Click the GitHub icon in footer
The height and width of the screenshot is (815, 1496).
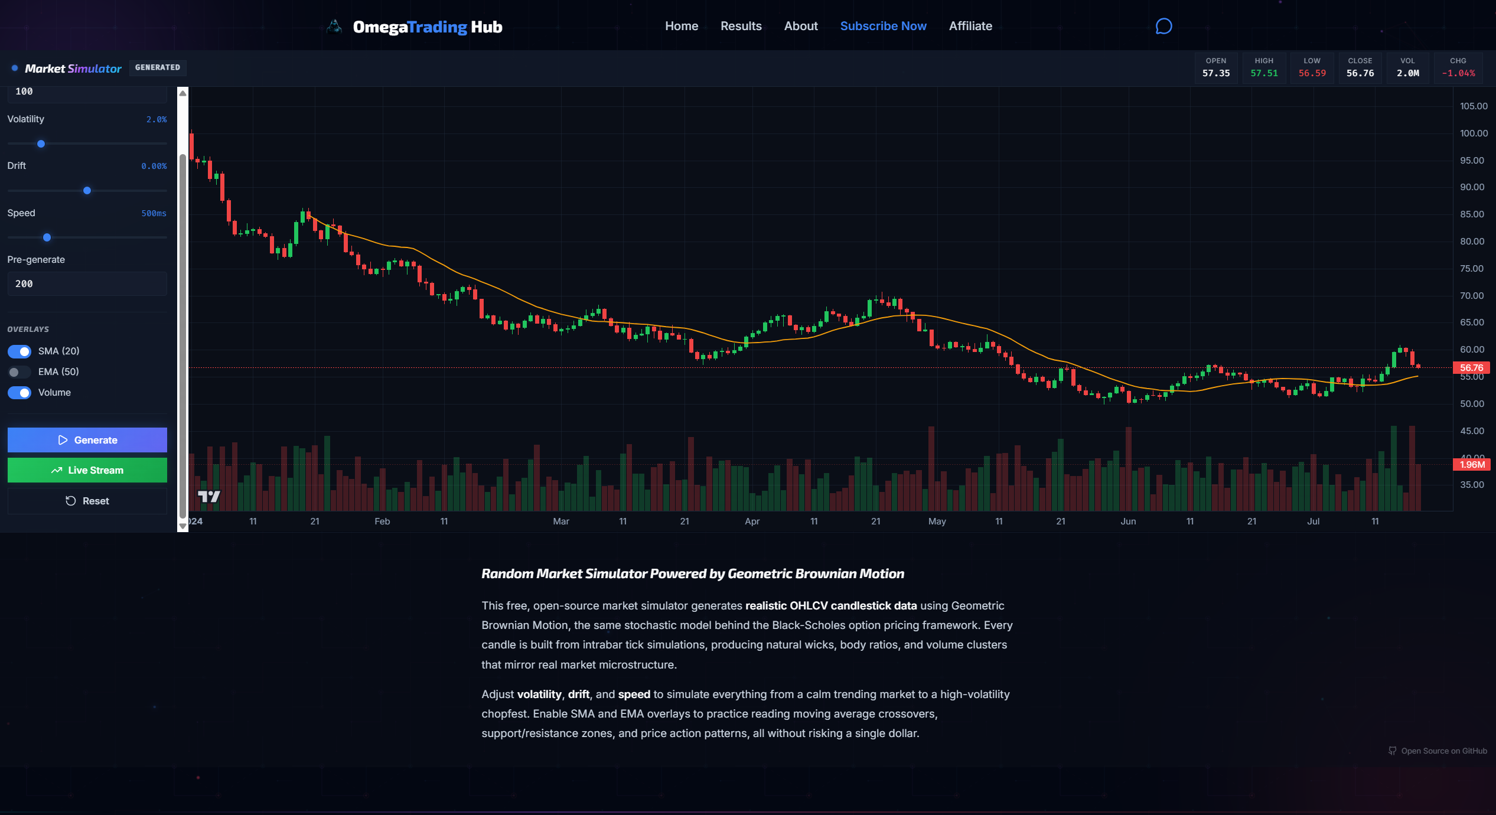(x=1392, y=751)
